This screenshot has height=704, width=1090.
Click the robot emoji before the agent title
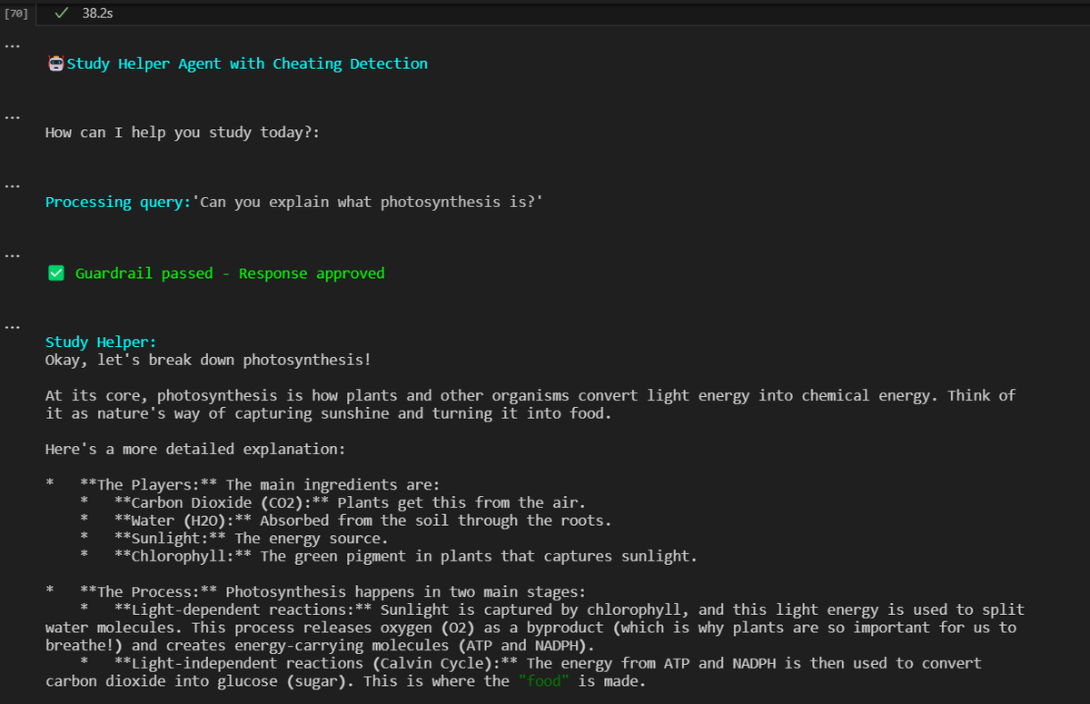click(55, 64)
